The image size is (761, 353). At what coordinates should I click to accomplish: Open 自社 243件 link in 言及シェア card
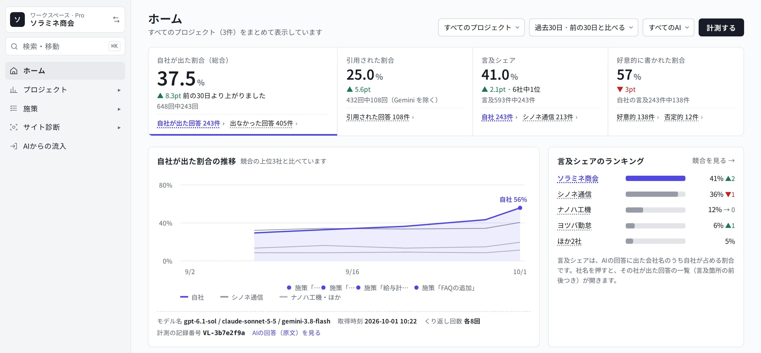(497, 117)
